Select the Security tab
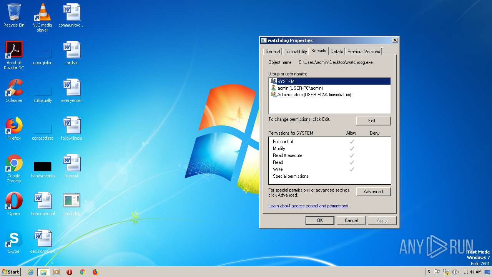The width and height of the screenshot is (492, 277). (319, 51)
